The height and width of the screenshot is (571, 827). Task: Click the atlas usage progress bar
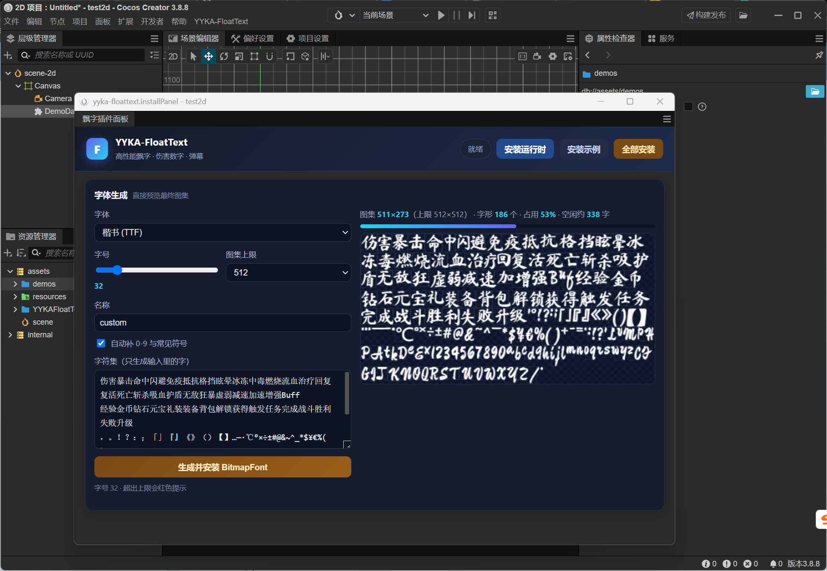tap(507, 226)
